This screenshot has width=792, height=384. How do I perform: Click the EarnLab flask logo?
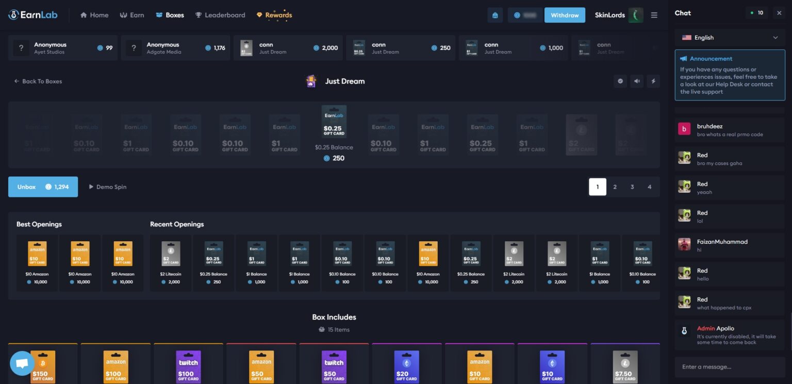13,14
